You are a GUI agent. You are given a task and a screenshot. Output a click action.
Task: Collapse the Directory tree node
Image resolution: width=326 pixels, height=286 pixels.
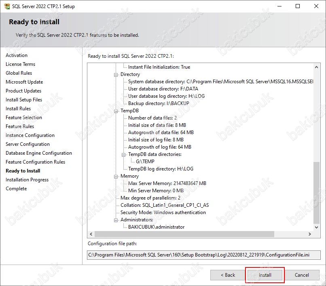(116, 75)
